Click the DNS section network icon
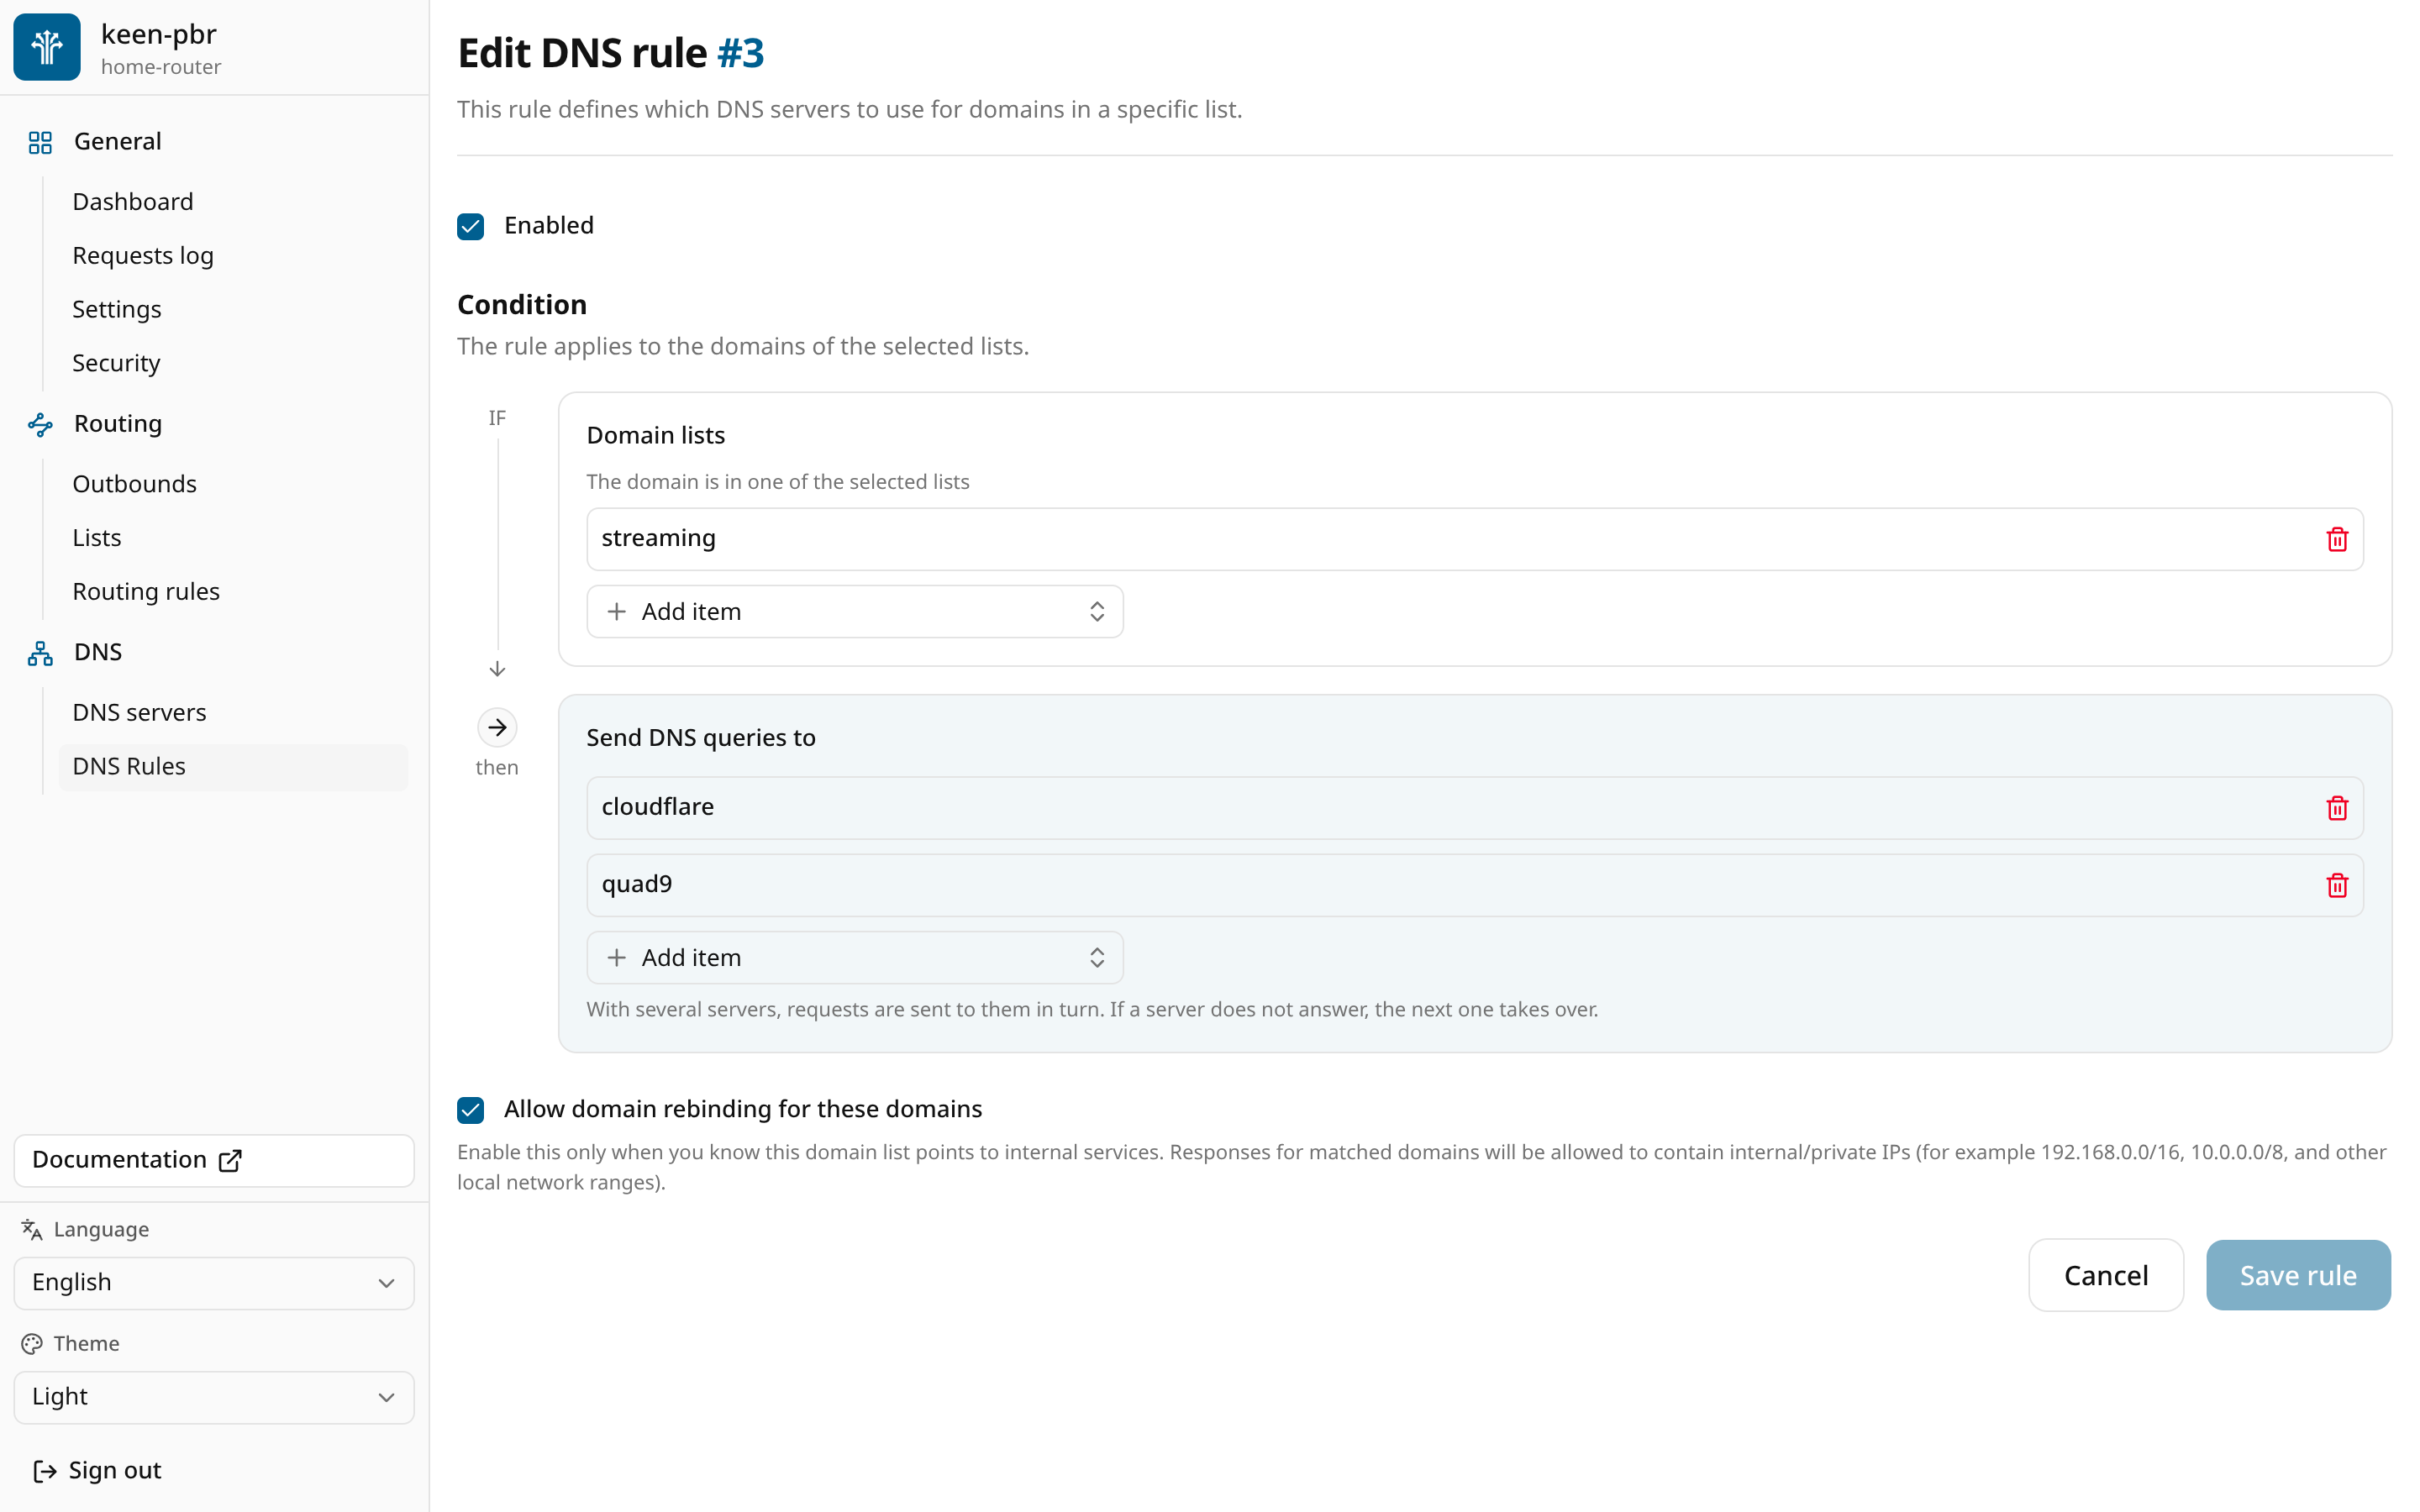 40,653
